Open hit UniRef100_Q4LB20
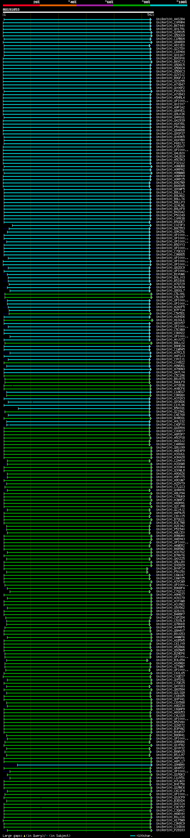190x838 pixels. tap(170, 153)
